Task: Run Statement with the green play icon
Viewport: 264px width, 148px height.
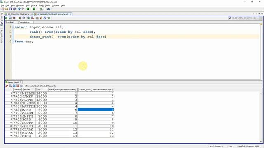Action: click(6, 18)
